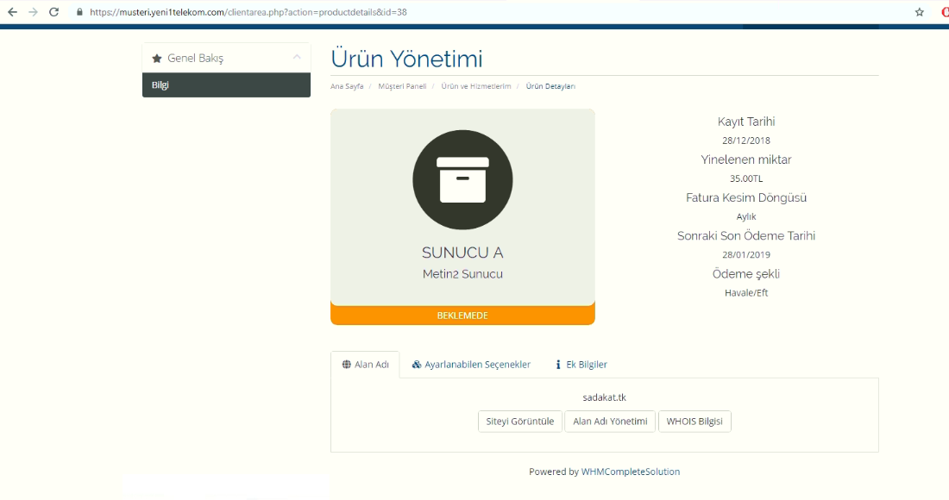Click the sadakat.tk domain text

604,397
